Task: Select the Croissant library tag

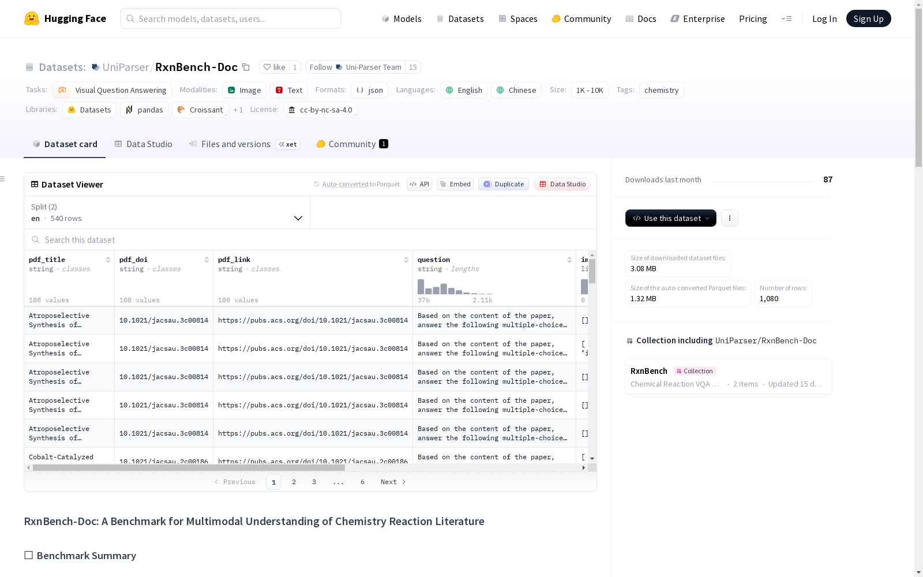Action: [x=200, y=110]
